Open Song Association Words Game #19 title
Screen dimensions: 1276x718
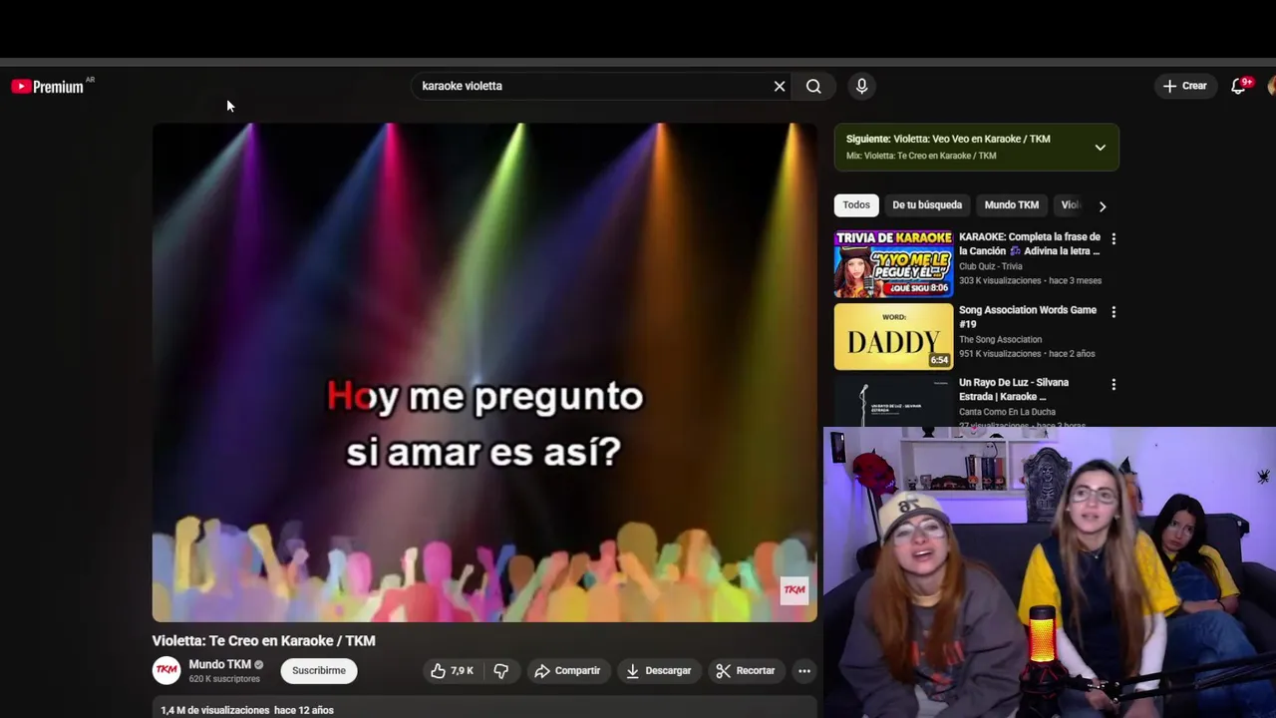(1028, 317)
